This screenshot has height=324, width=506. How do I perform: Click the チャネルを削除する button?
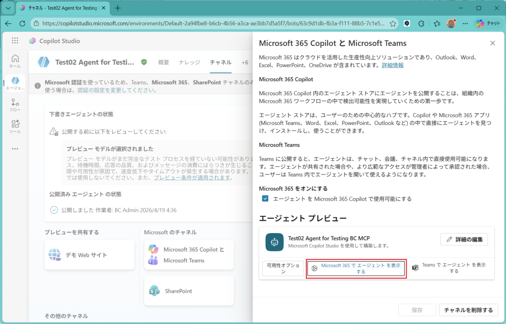click(468, 310)
